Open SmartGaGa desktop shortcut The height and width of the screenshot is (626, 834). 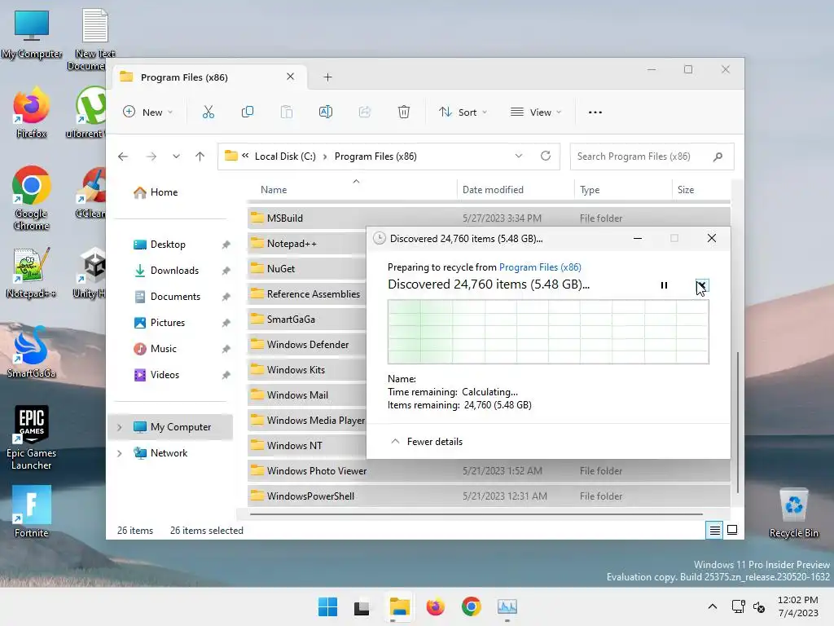[31, 352]
